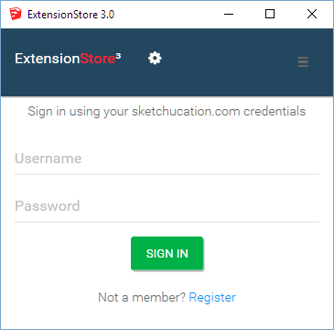Open the hamburger menu icon

[303, 62]
